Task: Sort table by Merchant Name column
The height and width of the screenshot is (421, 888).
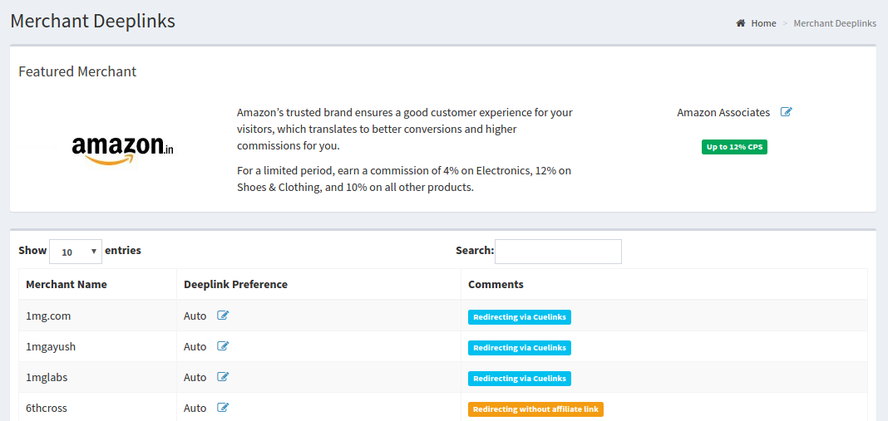Action: point(67,285)
